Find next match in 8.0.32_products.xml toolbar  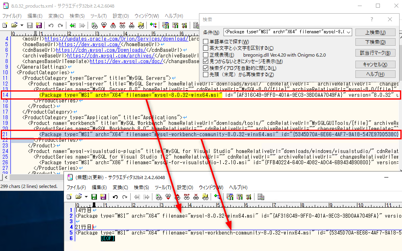tap(104, 25)
